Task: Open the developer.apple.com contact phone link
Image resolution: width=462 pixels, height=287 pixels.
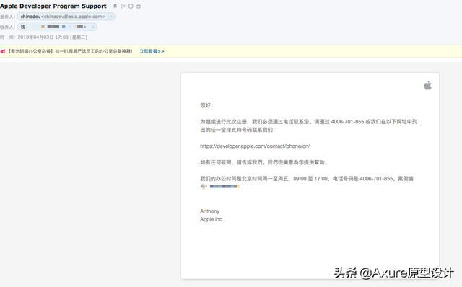Action: (x=255, y=146)
